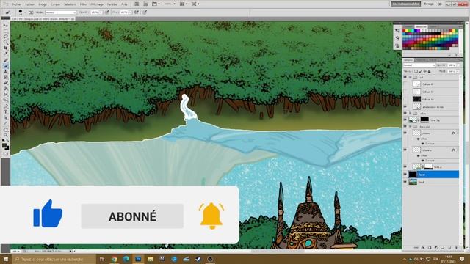Select the Les indispensables workspace
The width and height of the screenshot is (470, 264).
pos(405,4)
